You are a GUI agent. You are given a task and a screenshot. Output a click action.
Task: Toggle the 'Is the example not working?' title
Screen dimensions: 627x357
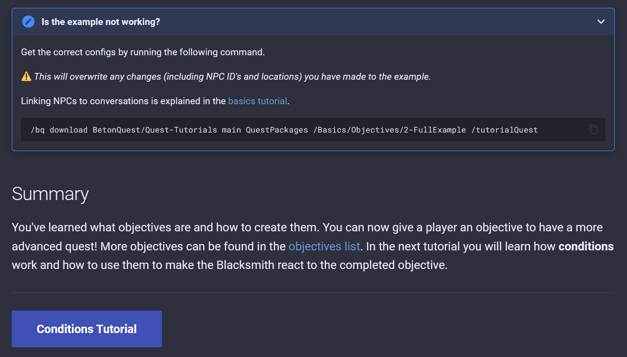pos(101,22)
